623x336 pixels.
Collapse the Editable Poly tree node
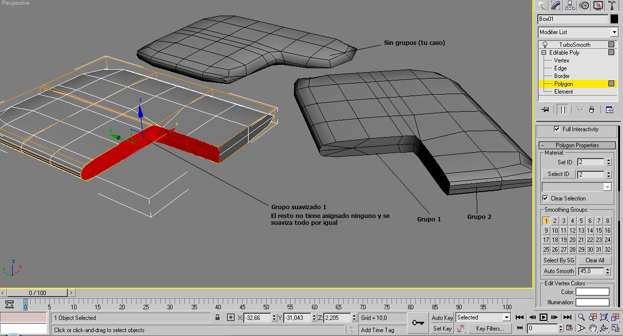[x=544, y=53]
